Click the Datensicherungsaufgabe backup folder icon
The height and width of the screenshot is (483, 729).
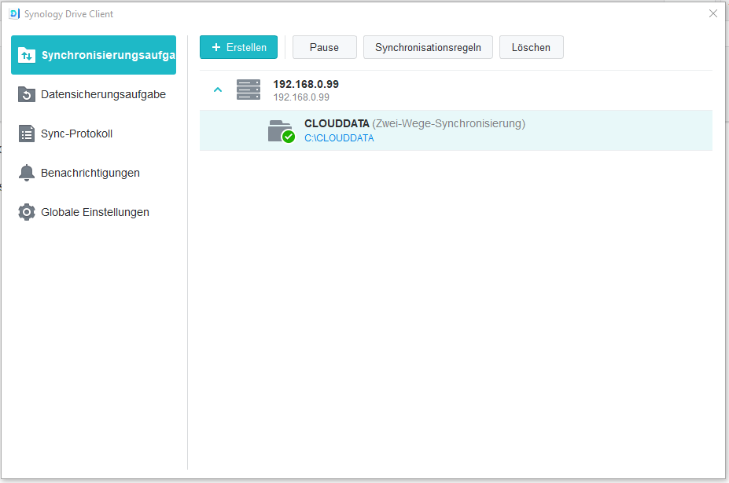click(x=27, y=94)
